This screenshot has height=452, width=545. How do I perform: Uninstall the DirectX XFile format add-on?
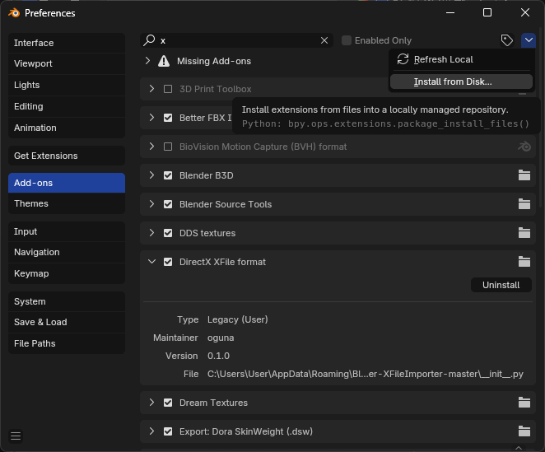(501, 285)
